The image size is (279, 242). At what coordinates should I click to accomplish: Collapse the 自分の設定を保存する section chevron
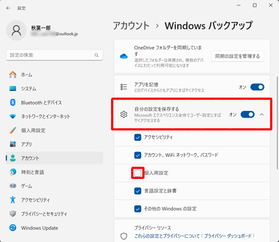click(262, 114)
